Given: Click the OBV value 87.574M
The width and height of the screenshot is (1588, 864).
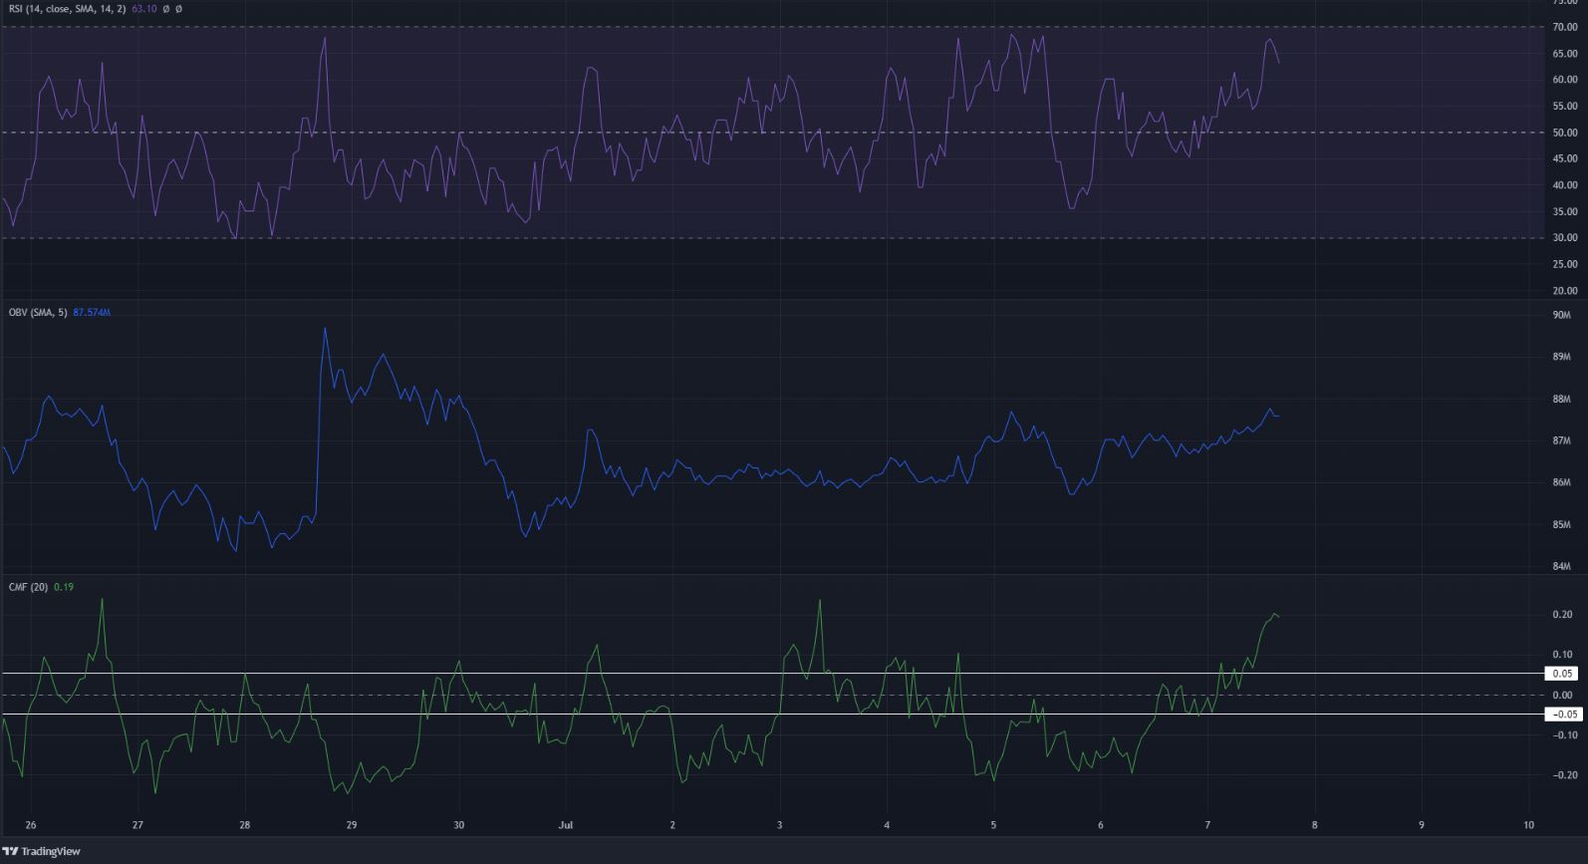Looking at the screenshot, I should pos(92,313).
